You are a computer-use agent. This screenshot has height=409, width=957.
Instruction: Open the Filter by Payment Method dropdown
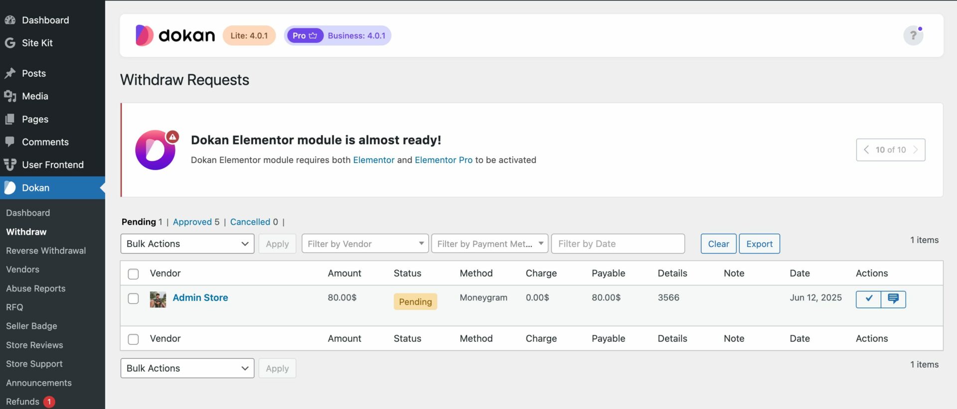490,244
